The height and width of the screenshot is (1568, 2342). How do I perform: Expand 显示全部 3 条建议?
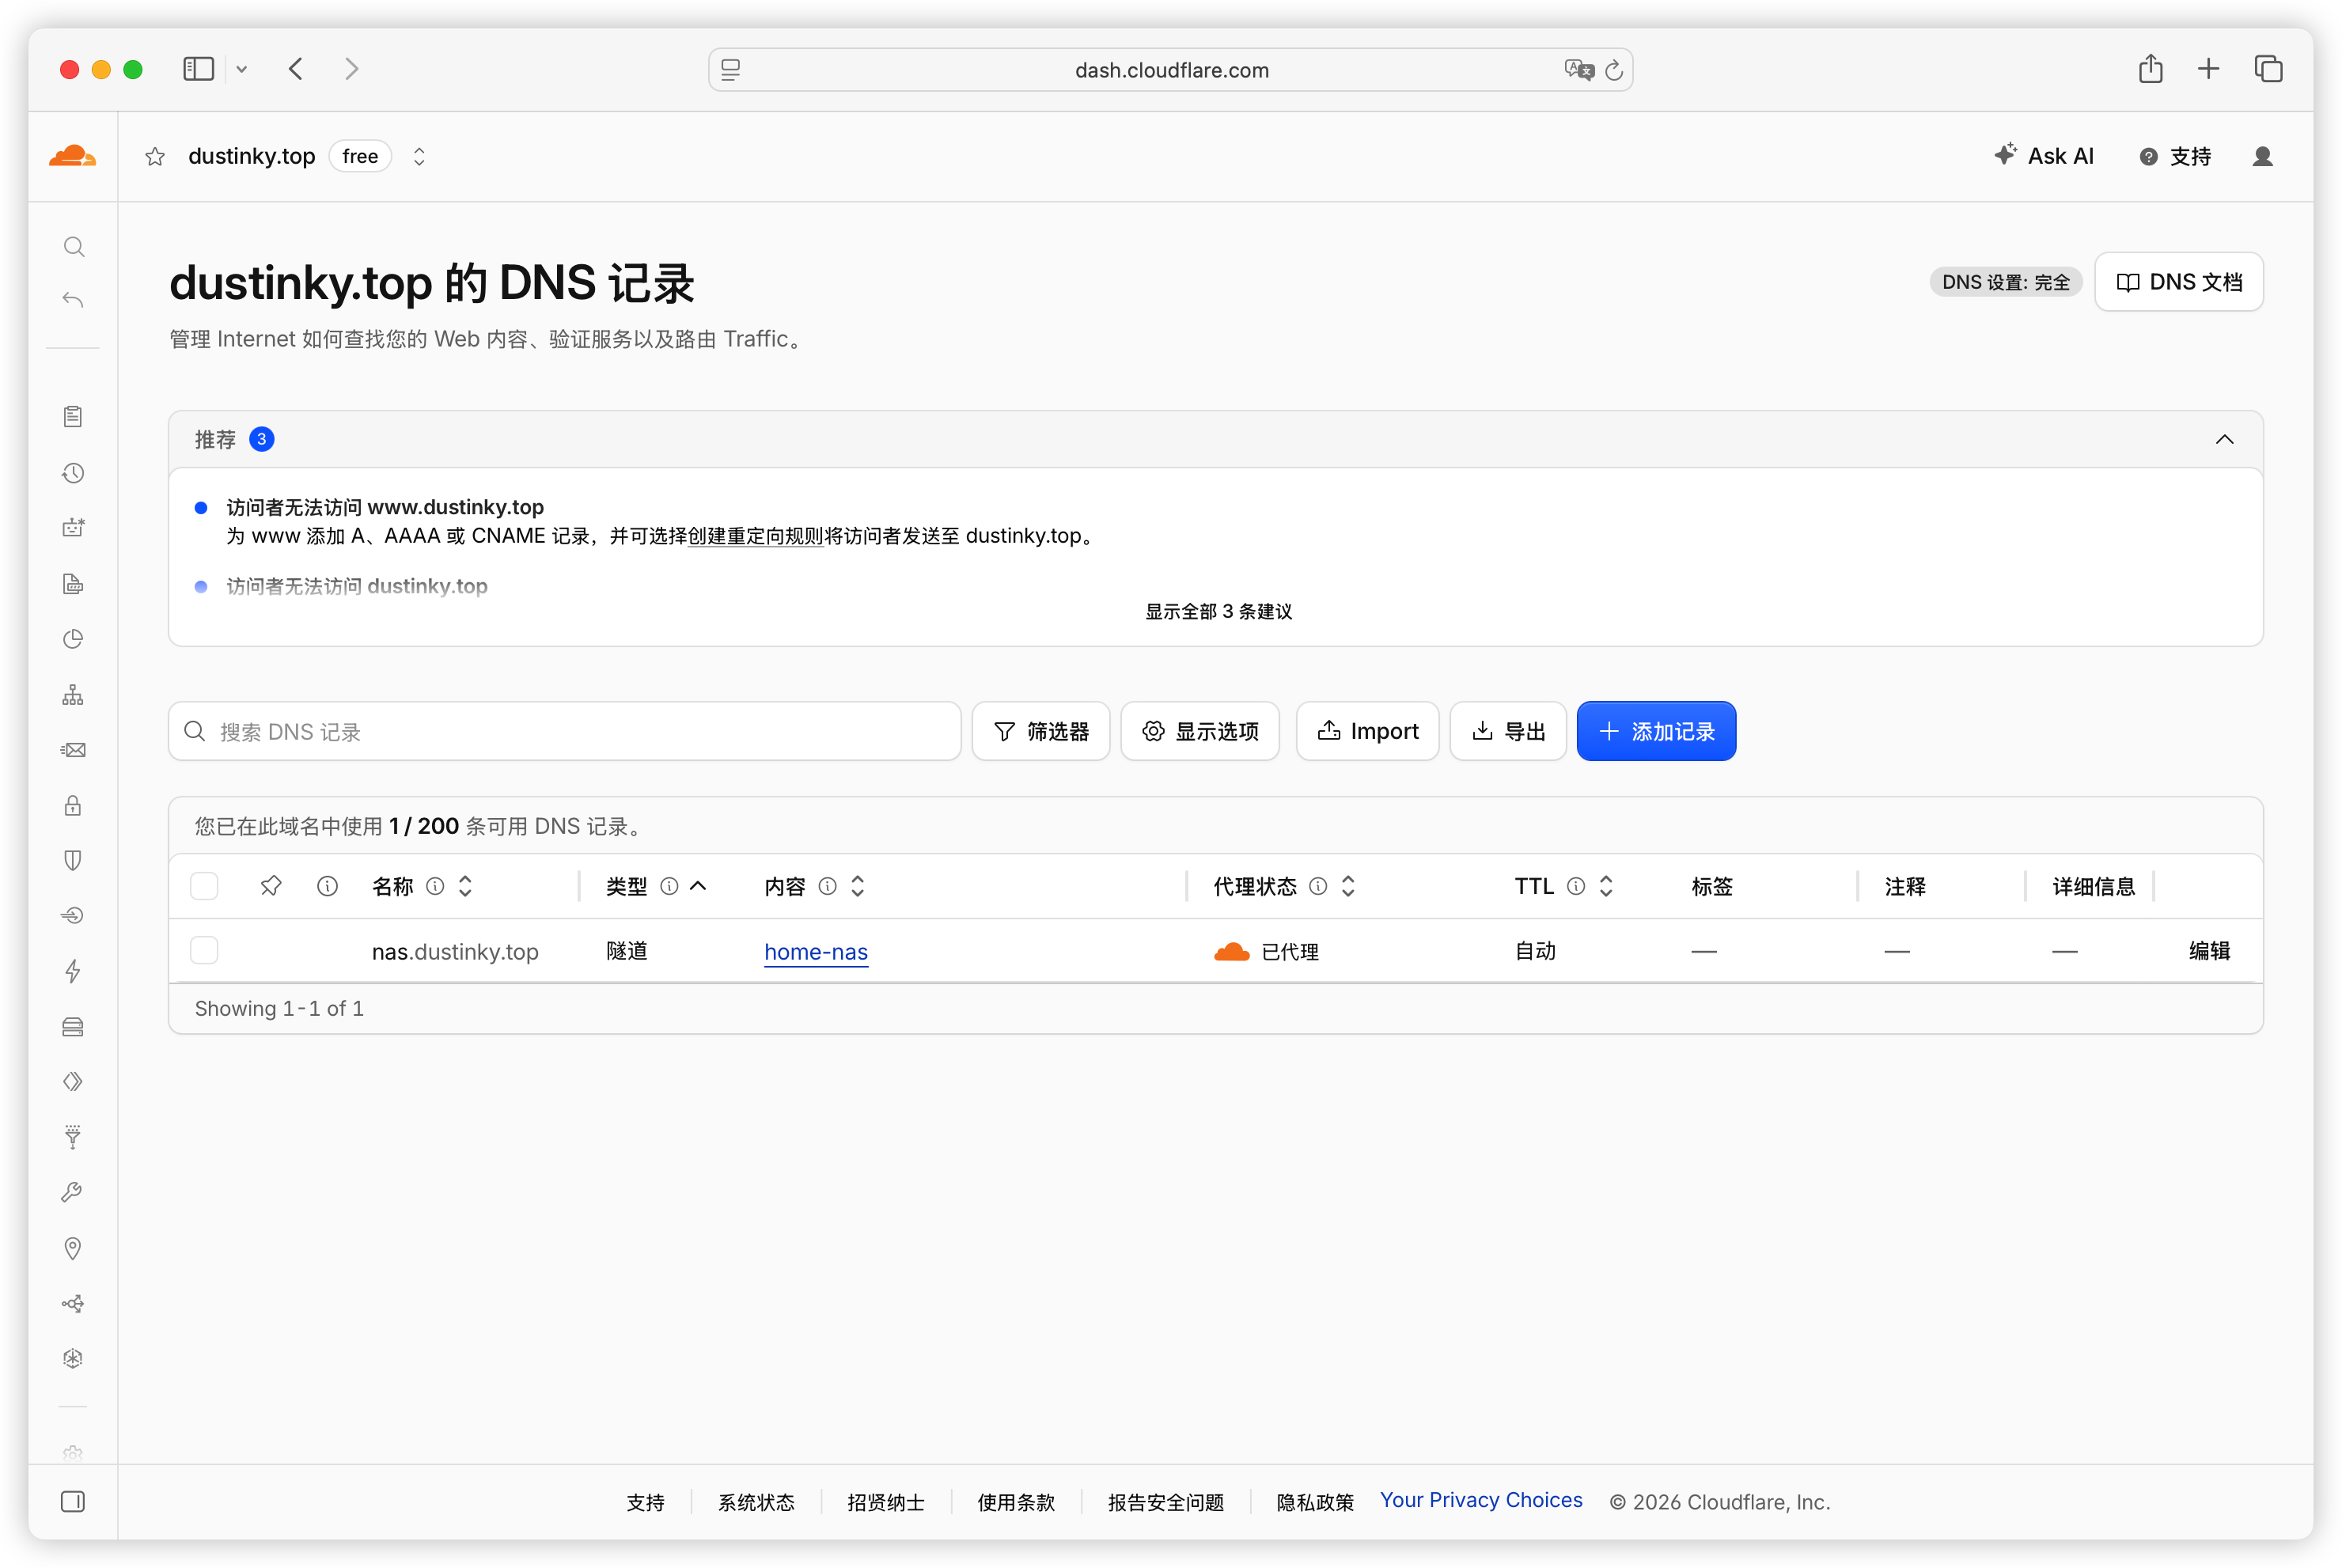click(x=1218, y=611)
